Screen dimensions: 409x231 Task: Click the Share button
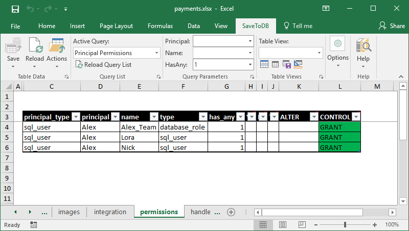point(392,26)
